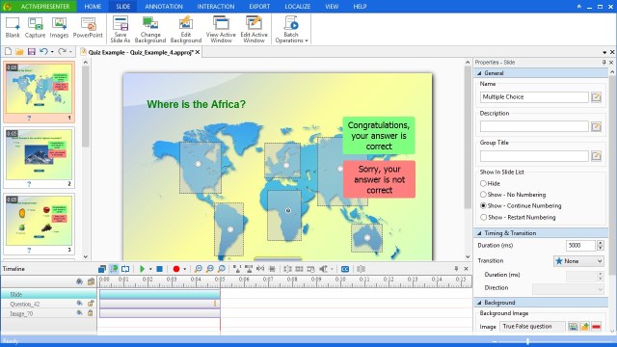Click the audio volume icon in timeline toolbar
617x347 pixels.
pos(324,269)
